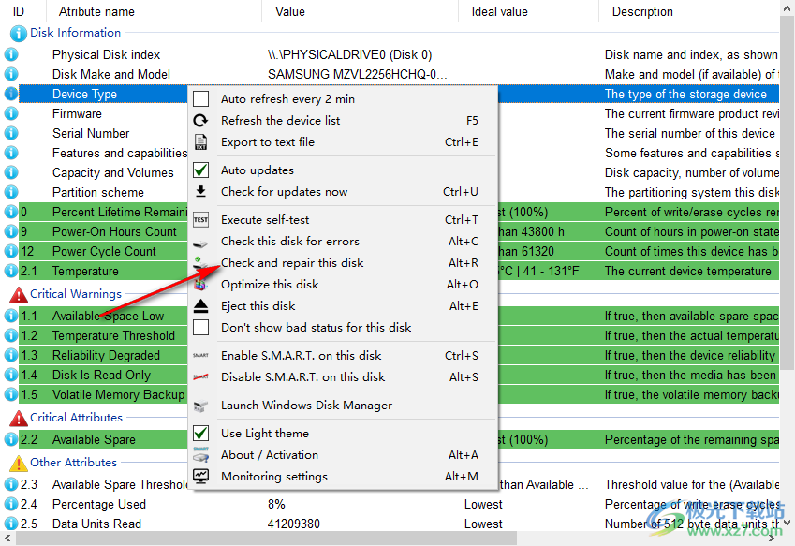795x546 pixels.
Task: Click the Launch Windows Disk Manager icon
Action: click(x=200, y=406)
